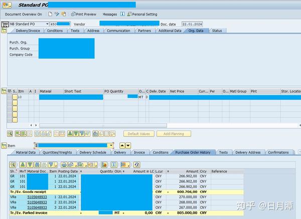Click layout icon in PO history toolbar
The image size is (301, 219).
pos(91,164)
